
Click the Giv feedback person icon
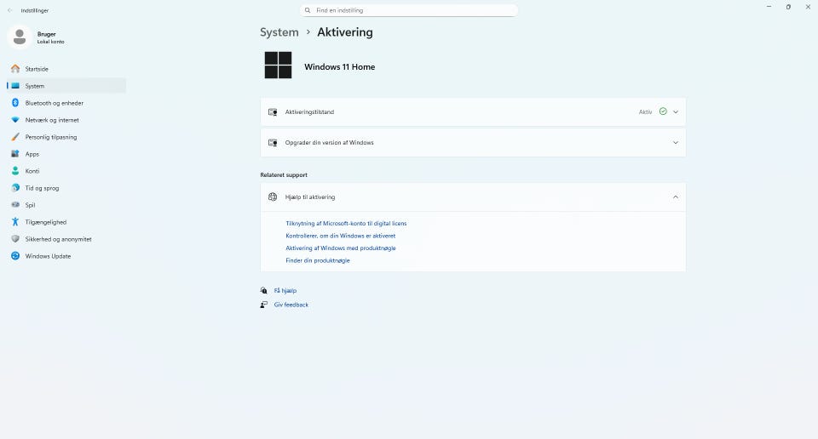pos(264,305)
